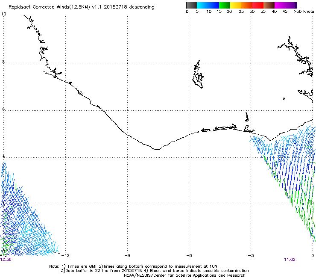Click the '>50 knots' legend label
Screen dimensions: 316x278
tap(304, 12)
